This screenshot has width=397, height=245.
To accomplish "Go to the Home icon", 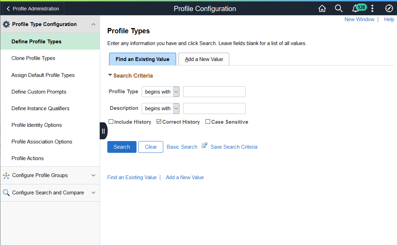I will pyautogui.click(x=322, y=9).
